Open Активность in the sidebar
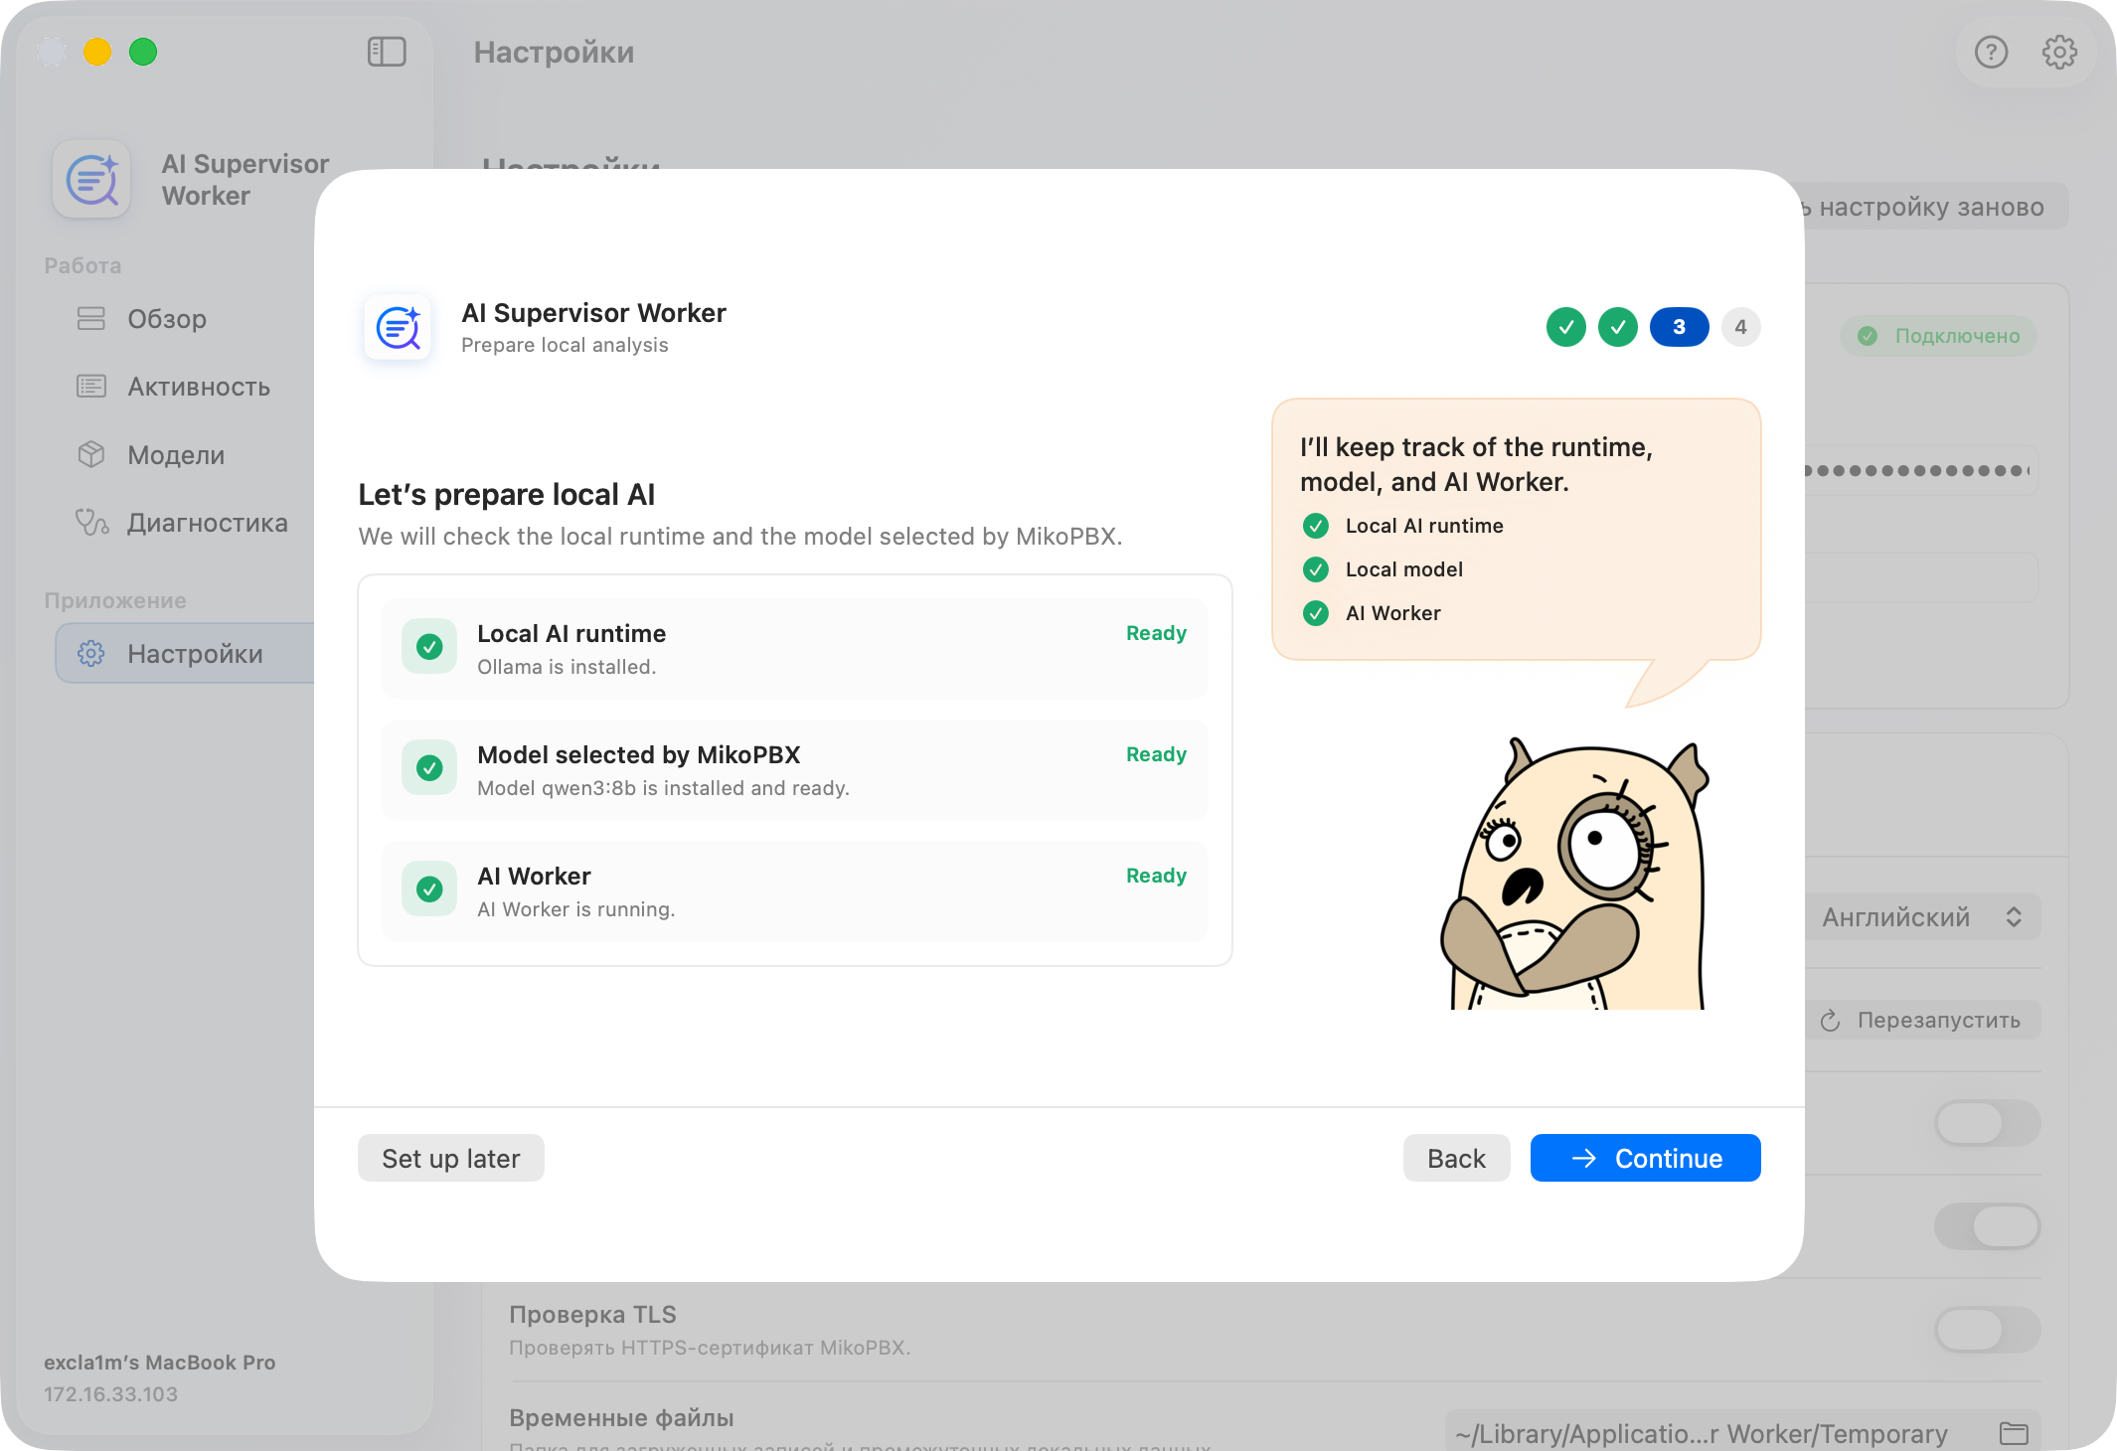The image size is (2117, 1451). click(199, 387)
